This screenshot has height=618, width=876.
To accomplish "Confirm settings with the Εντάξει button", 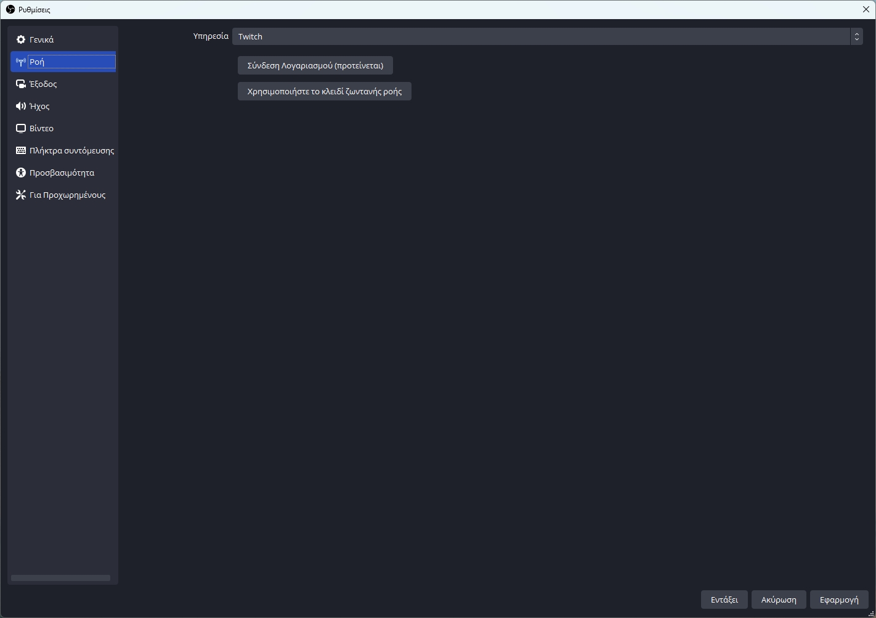I will pos(724,600).
